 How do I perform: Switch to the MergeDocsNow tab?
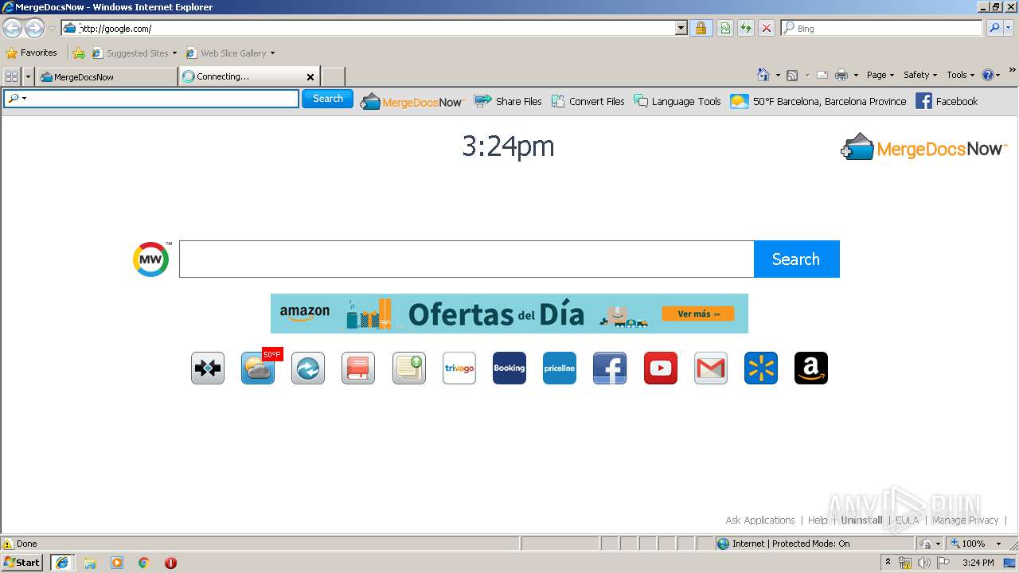(x=107, y=76)
